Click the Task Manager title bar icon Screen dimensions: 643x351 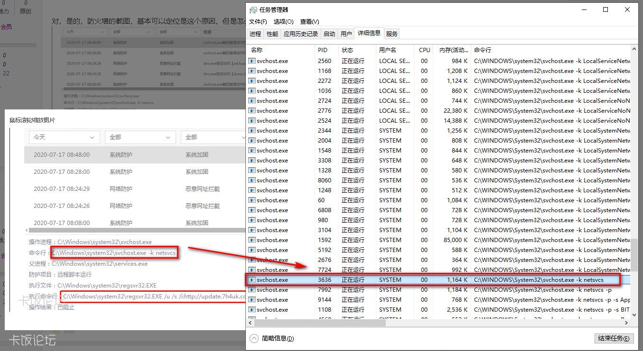tap(253, 9)
